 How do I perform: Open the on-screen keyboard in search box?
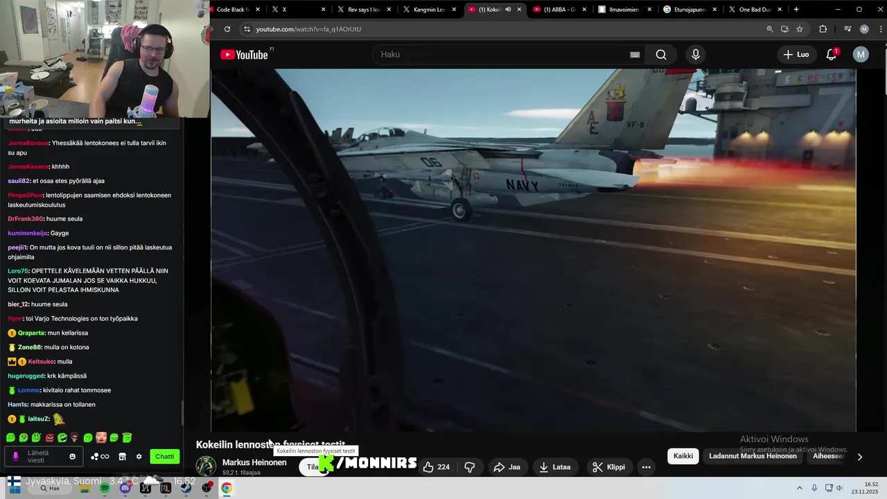point(635,55)
